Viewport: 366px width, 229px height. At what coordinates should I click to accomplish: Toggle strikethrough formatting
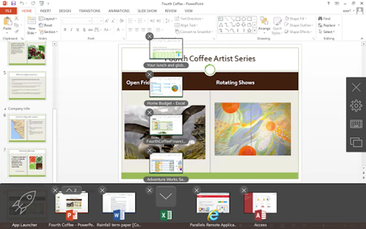90,30
